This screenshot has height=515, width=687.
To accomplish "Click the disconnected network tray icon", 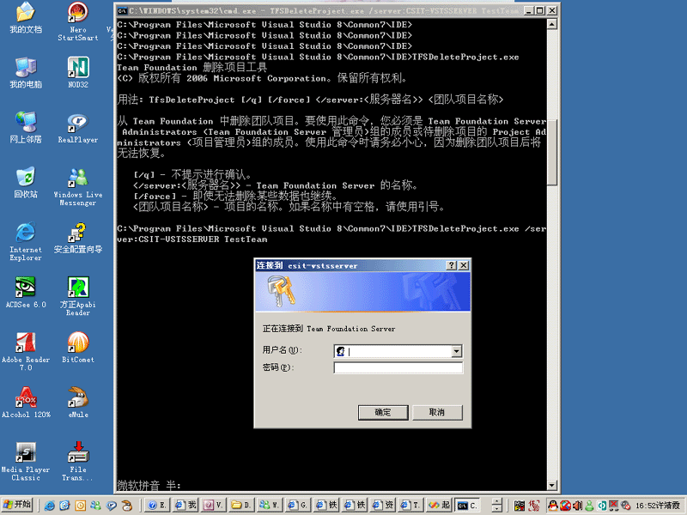I will pos(613,506).
